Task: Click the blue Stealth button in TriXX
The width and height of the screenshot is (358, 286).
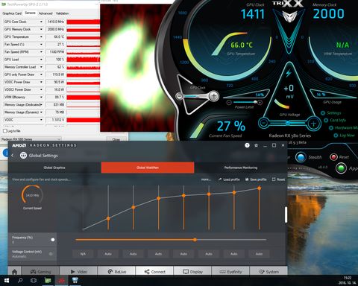Action: (x=301, y=157)
